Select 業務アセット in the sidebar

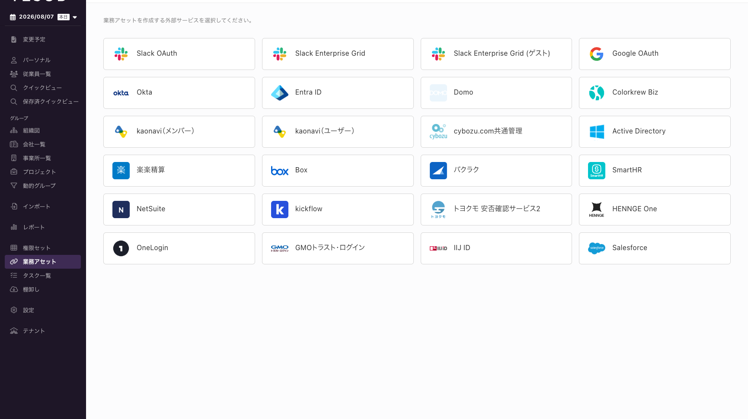point(43,262)
